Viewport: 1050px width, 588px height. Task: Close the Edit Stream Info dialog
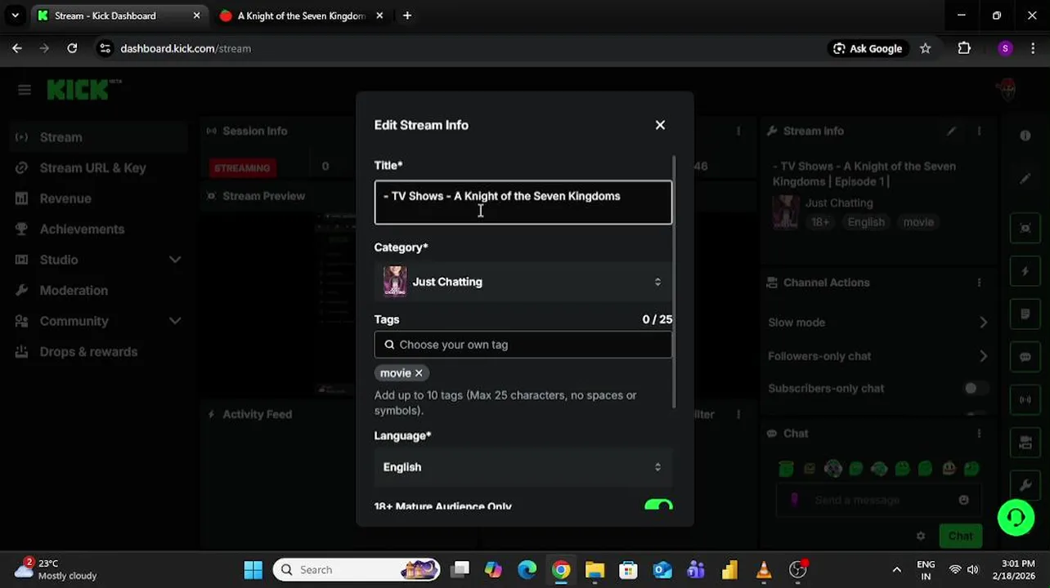pos(660,125)
